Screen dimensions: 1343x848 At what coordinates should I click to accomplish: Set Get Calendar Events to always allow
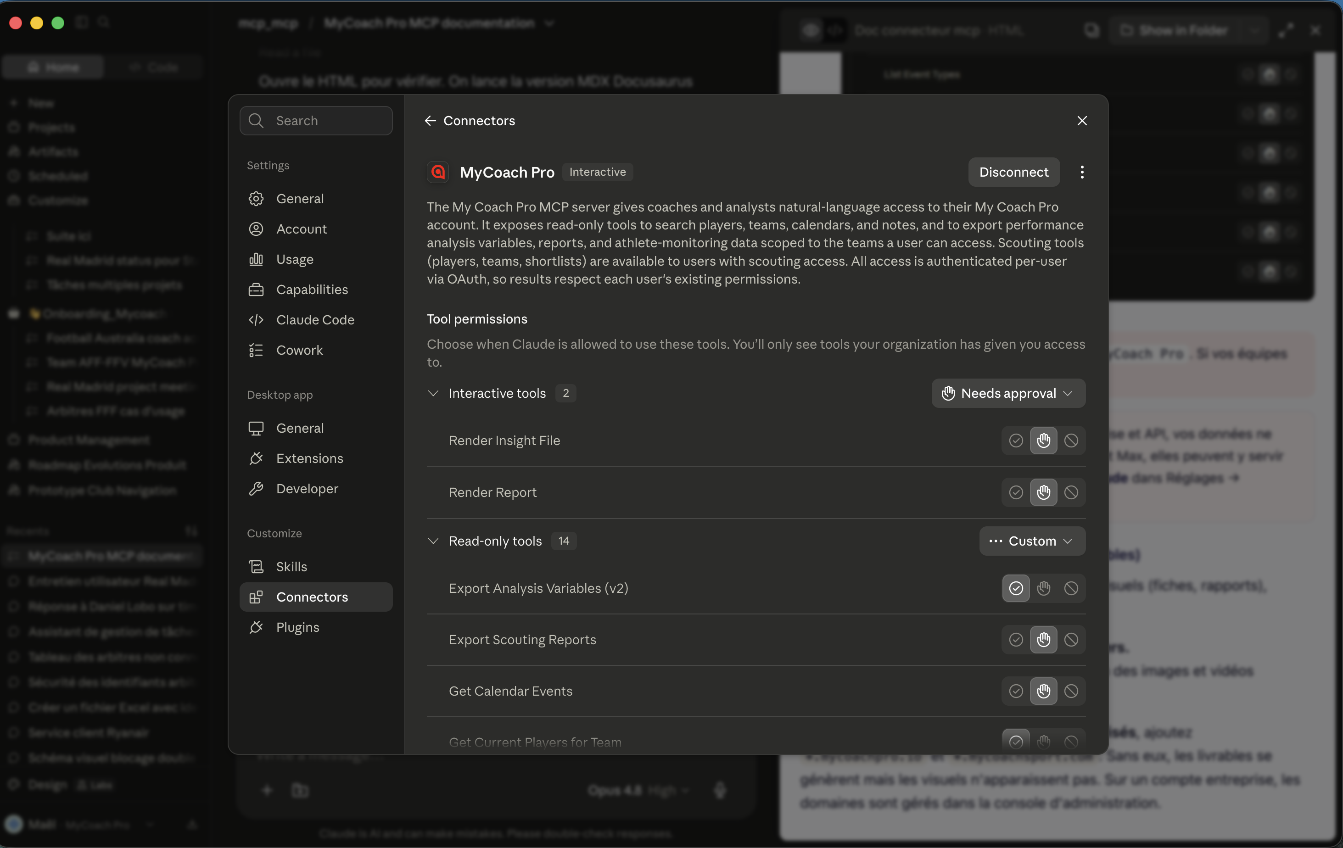coord(1016,691)
